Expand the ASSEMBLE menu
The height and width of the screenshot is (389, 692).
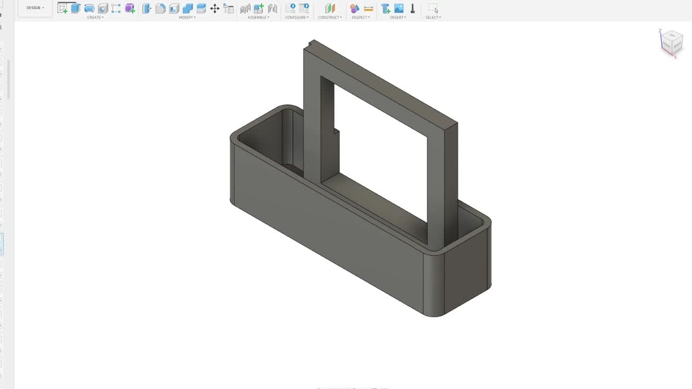click(259, 17)
